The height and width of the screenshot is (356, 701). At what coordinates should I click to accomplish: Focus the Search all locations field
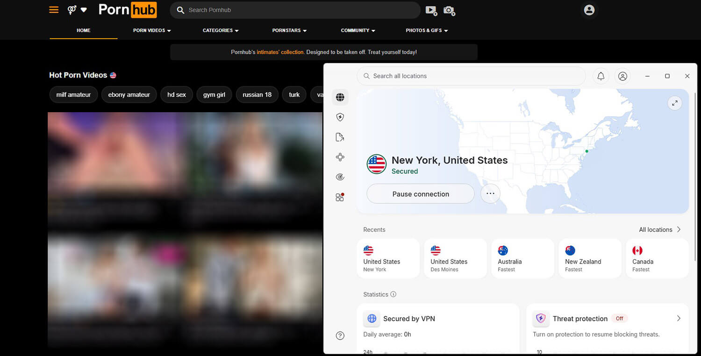point(471,76)
